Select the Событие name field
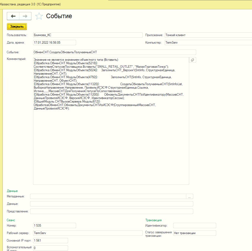 coord(114,52)
